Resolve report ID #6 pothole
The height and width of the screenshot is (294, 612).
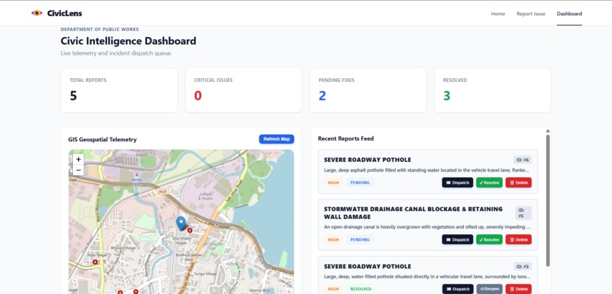click(x=489, y=182)
